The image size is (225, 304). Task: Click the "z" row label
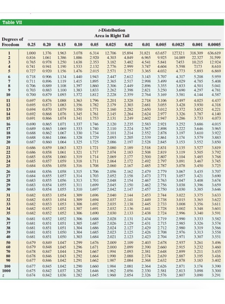coord(3,275)
